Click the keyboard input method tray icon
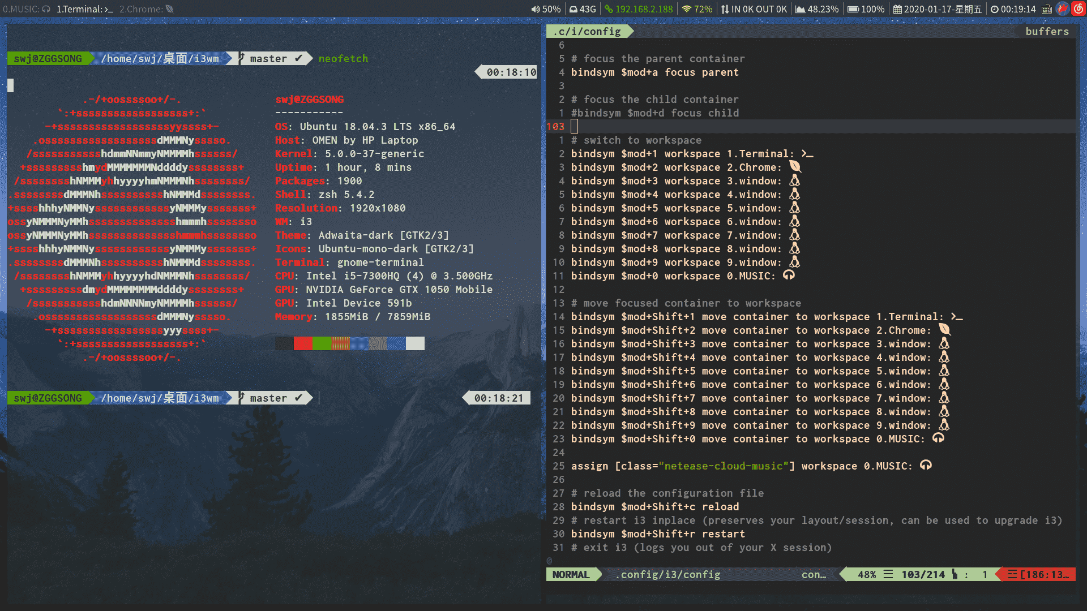 coord(1047,9)
